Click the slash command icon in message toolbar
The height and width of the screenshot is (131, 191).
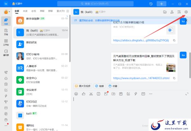click(98, 94)
